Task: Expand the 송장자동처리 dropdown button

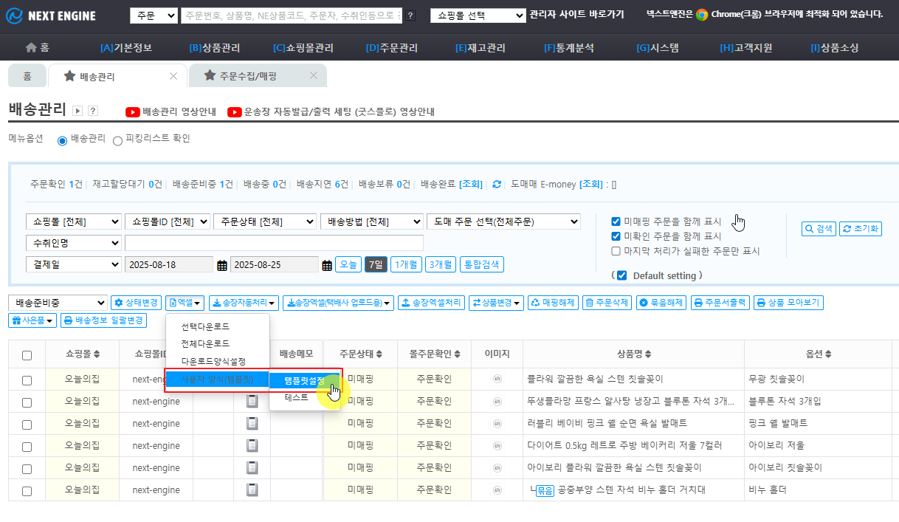Action: (x=244, y=303)
